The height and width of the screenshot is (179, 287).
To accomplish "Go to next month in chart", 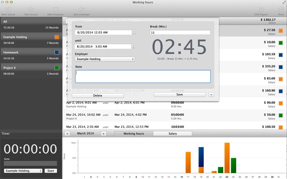I will 103,134.
